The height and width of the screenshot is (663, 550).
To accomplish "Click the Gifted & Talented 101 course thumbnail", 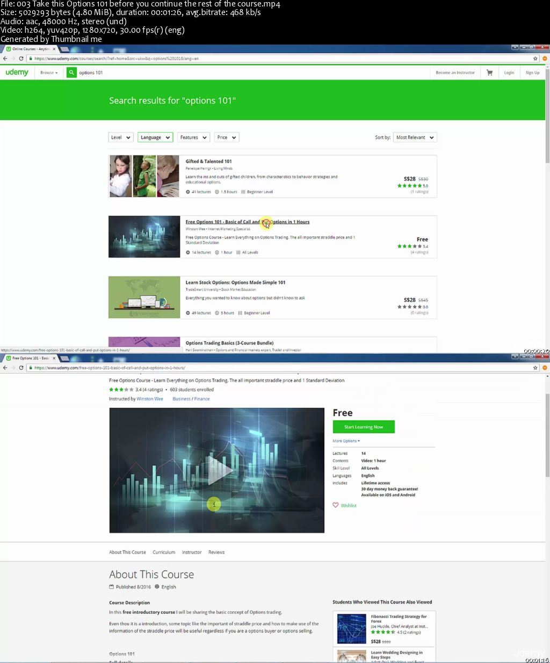I will [x=144, y=176].
